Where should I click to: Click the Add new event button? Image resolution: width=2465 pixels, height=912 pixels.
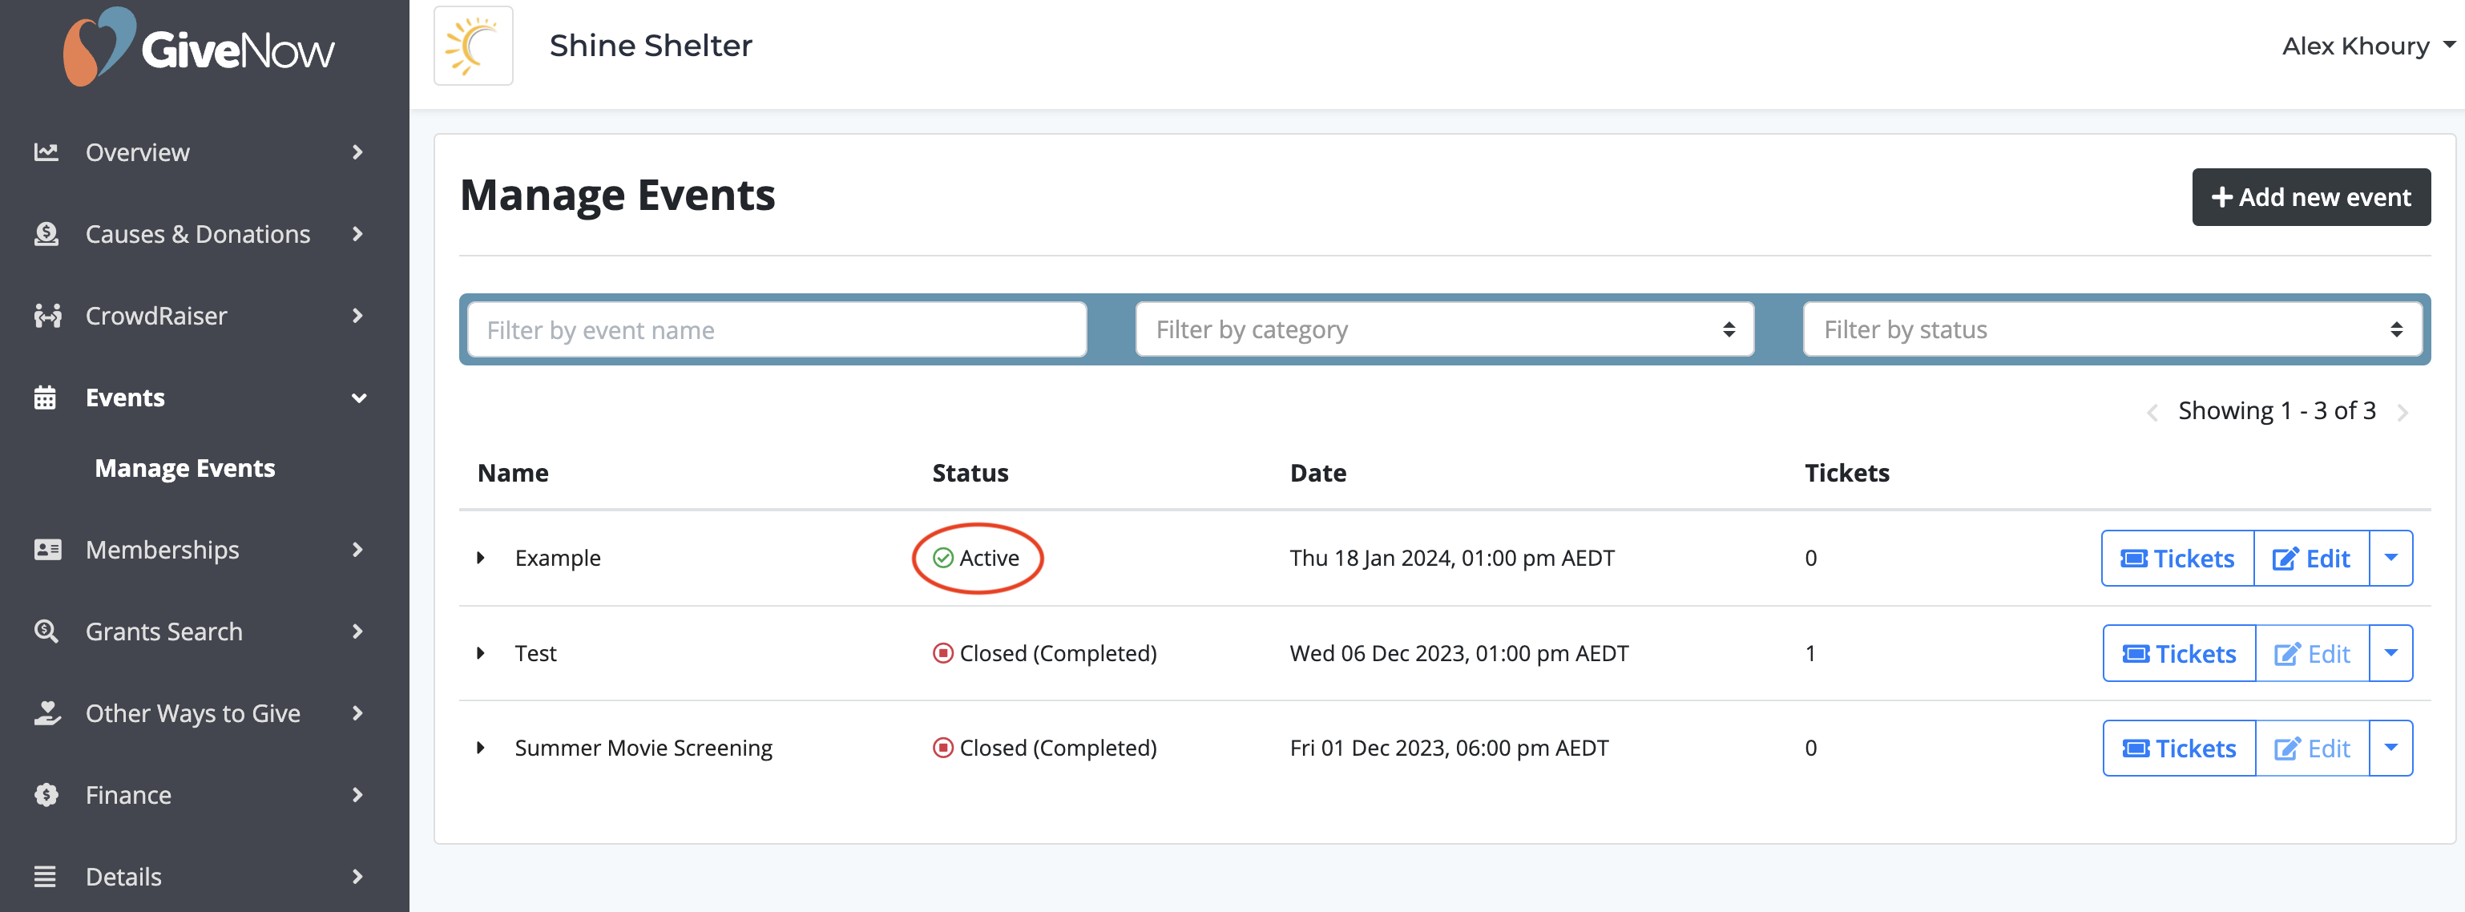coord(2310,197)
